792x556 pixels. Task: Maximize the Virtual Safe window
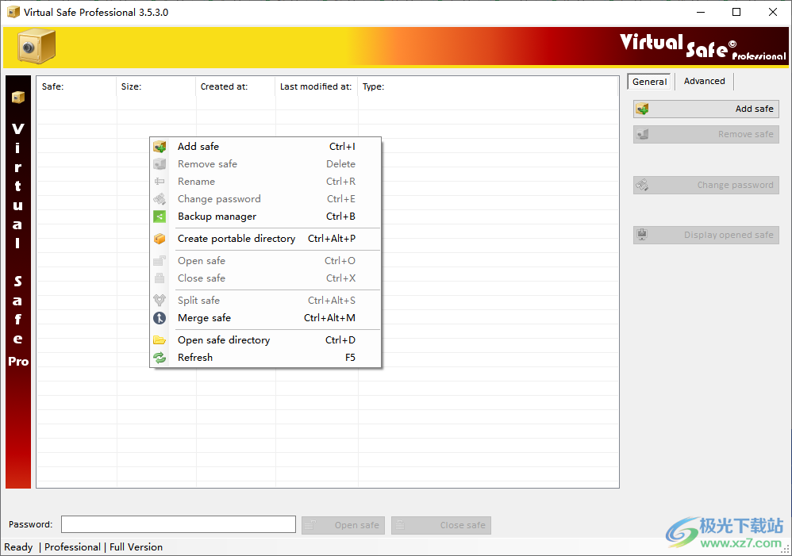(x=736, y=12)
